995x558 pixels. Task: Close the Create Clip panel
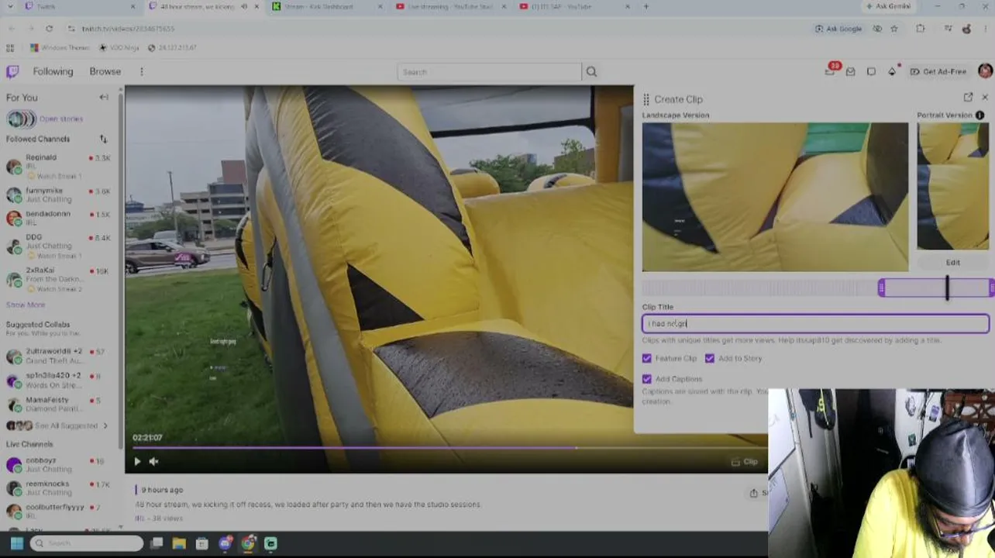click(x=985, y=98)
